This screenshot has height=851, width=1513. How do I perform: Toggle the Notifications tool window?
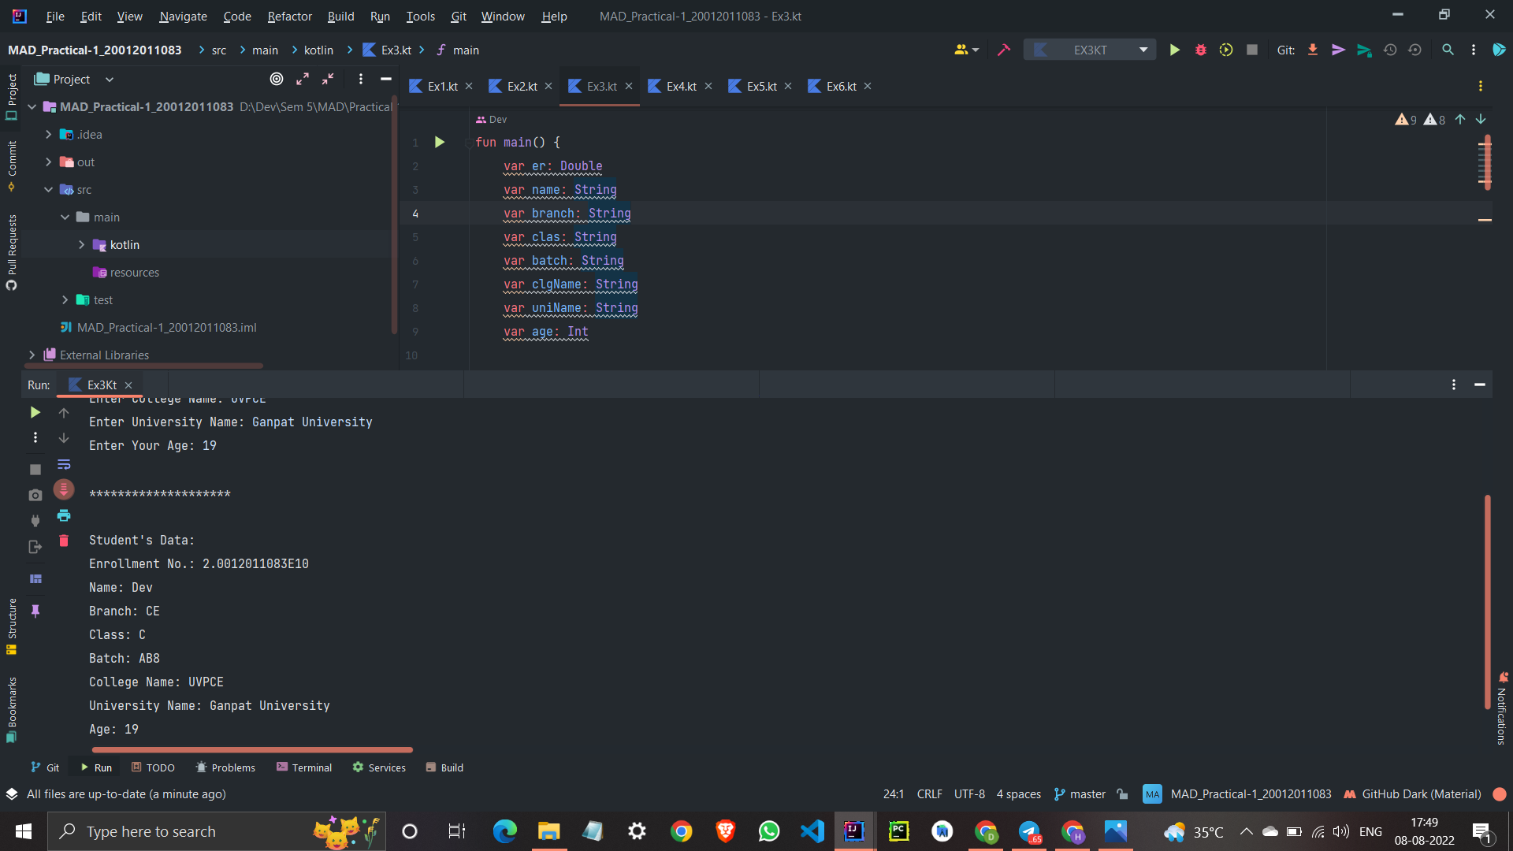[x=1501, y=708]
